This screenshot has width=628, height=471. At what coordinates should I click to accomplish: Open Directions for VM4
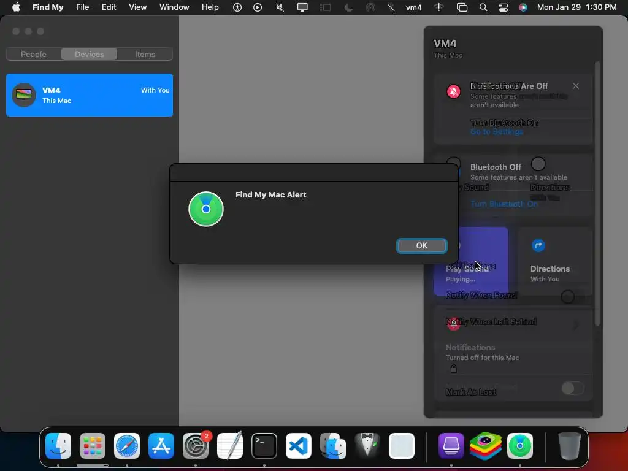tap(554, 261)
